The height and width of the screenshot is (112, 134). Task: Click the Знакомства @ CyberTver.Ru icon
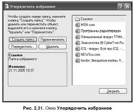(78, 43)
